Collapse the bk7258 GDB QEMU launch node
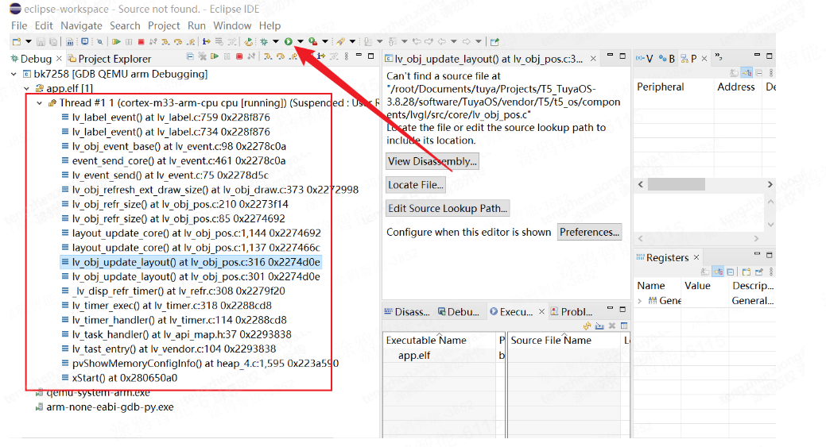826x447 pixels. tap(14, 74)
